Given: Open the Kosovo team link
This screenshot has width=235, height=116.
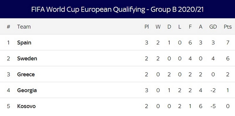Looking at the screenshot, I should click(26, 106).
